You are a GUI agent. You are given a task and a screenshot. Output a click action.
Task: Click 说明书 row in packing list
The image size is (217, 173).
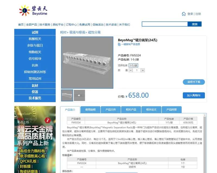point(132,167)
